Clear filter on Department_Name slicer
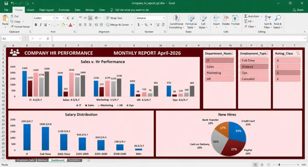Screen dimensions: 308x167 click(232, 53)
